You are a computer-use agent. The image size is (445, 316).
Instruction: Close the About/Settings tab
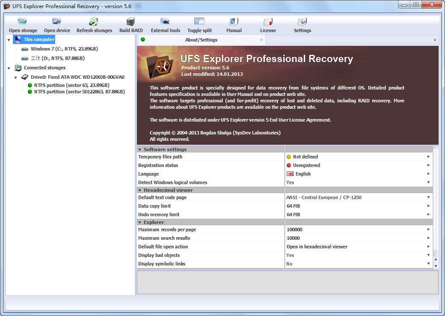click(x=261, y=39)
